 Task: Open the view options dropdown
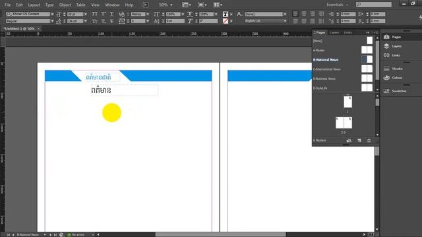[187, 5]
